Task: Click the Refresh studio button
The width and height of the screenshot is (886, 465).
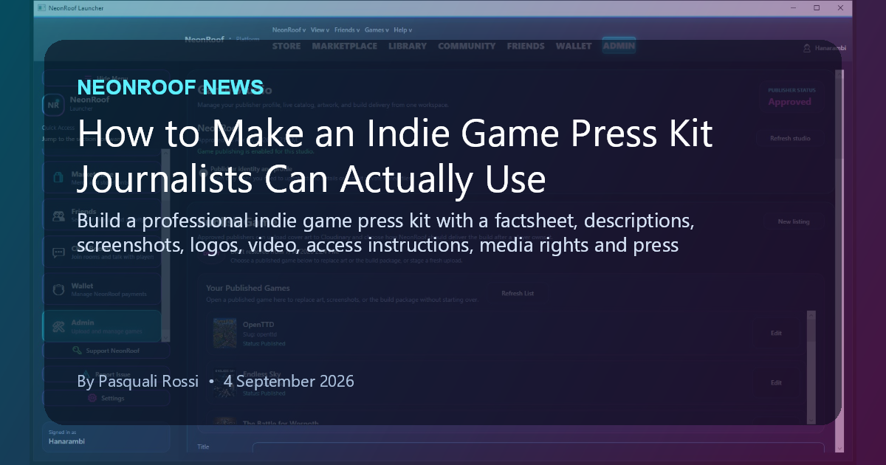Action: point(790,138)
